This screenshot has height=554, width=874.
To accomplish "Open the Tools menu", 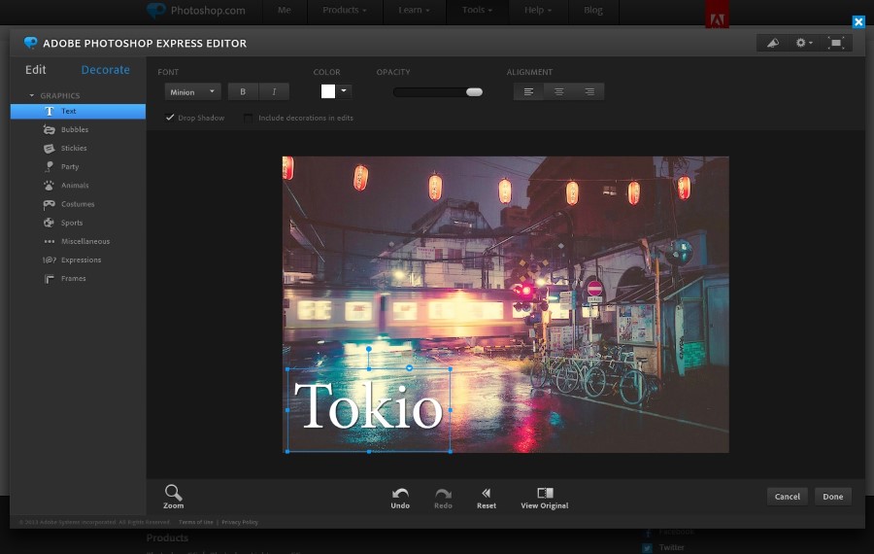I will pos(477,11).
